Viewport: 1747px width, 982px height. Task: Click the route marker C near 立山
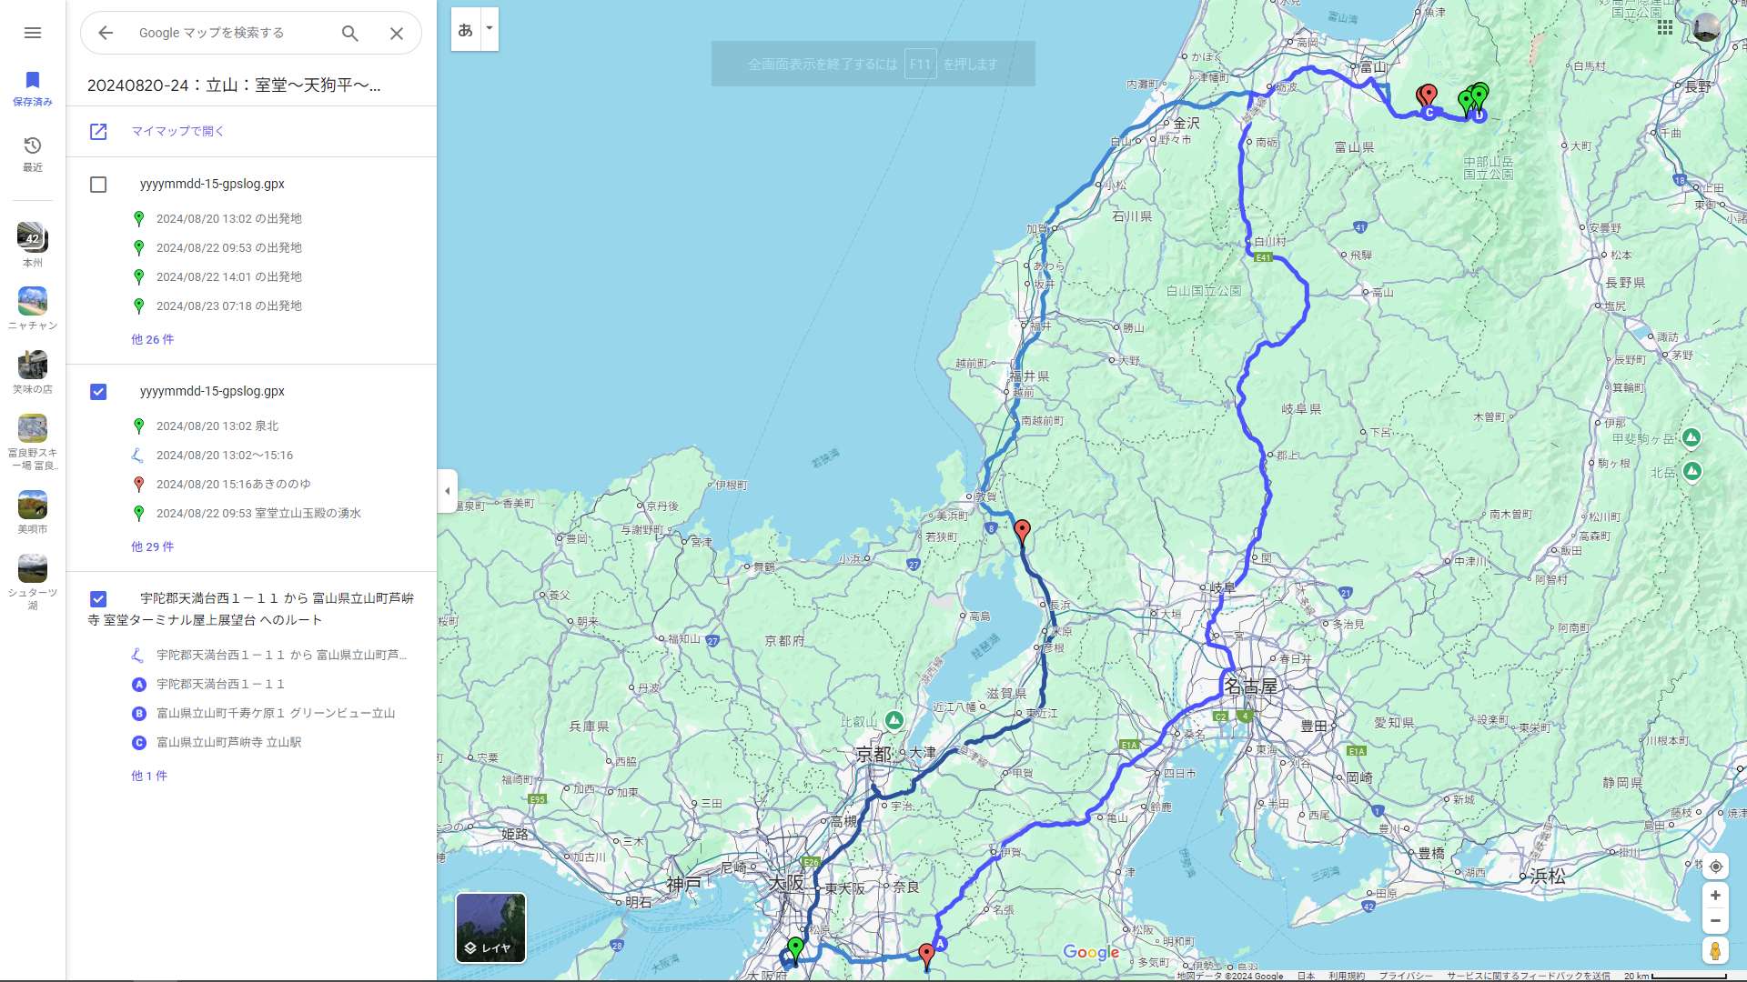coord(1429,113)
